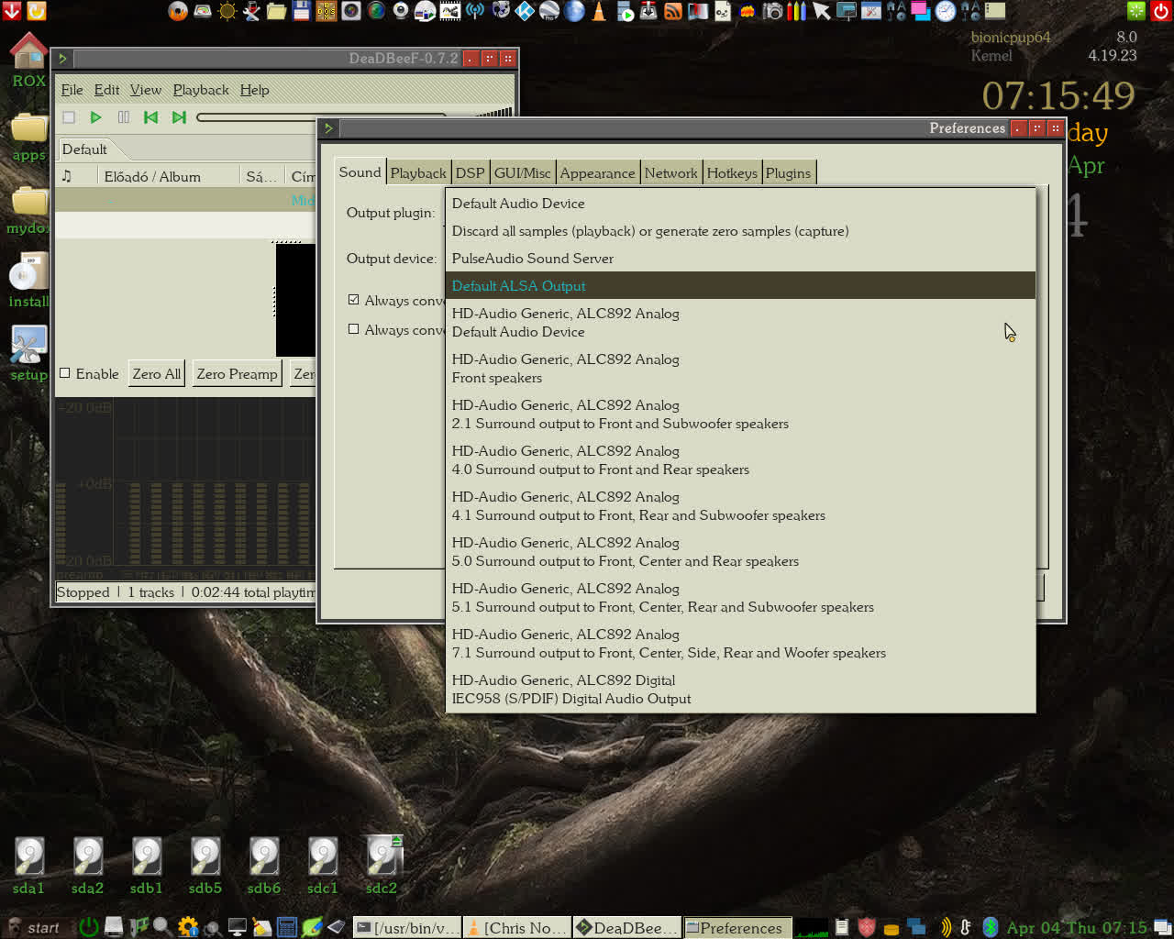The width and height of the screenshot is (1174, 939).
Task: Switch to the Playback tab in Preferences
Action: (418, 173)
